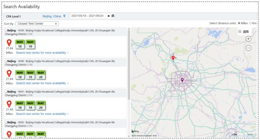Choose May 19 for test center 4541

click(x=30, y=106)
